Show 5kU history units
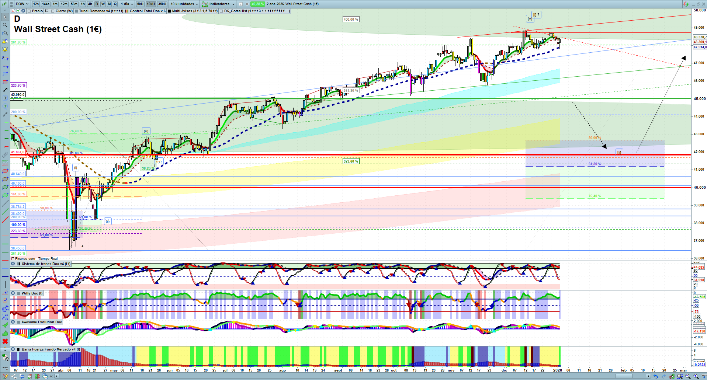 tap(140, 4)
